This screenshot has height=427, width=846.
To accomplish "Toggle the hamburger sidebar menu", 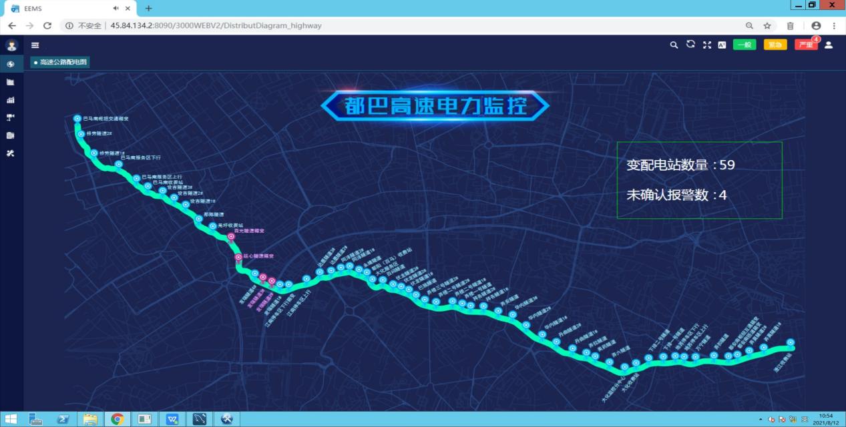I will coord(35,45).
